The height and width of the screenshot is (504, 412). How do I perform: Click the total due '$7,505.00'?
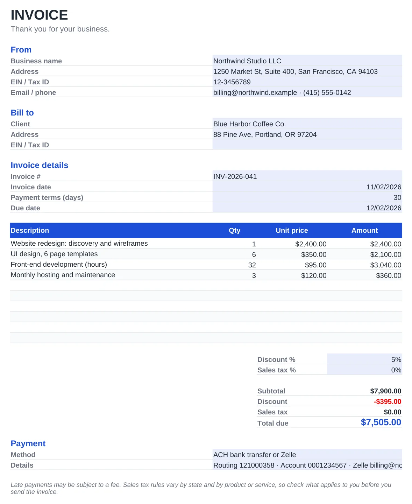tap(381, 422)
